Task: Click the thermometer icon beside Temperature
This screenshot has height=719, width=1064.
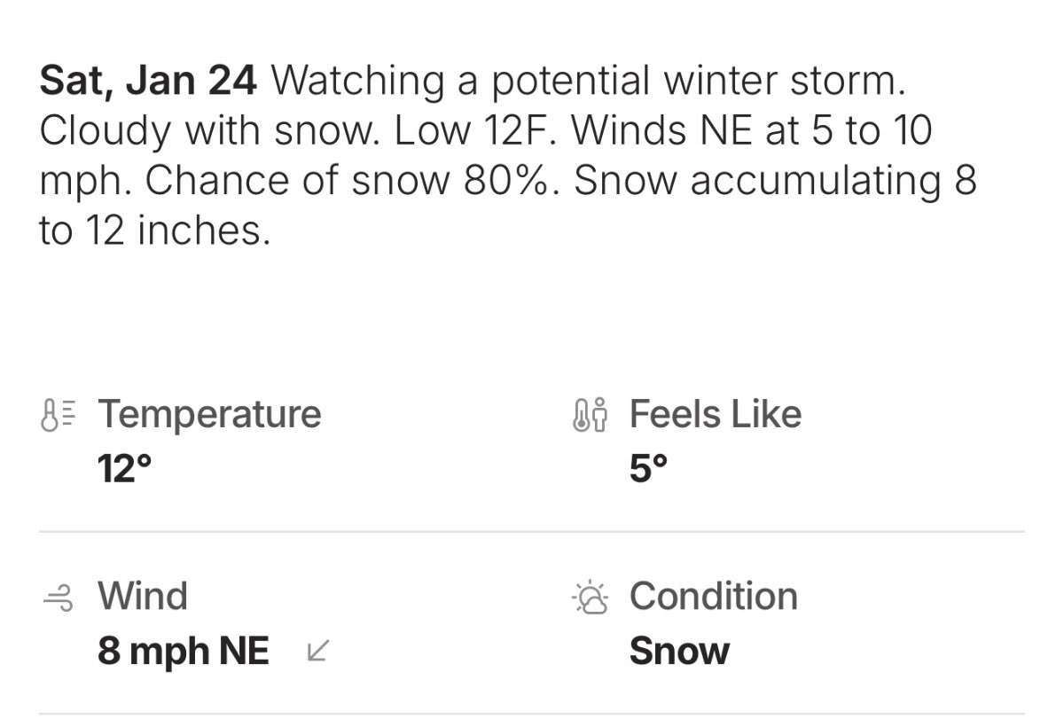Action: coord(59,415)
